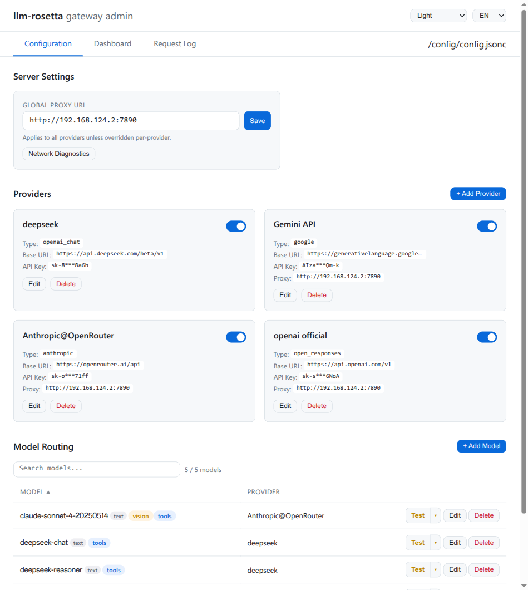
Task: Click the tools tag on deepseek-chat
Action: (x=99, y=543)
